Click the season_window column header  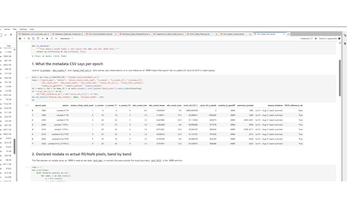click(x=275, y=105)
